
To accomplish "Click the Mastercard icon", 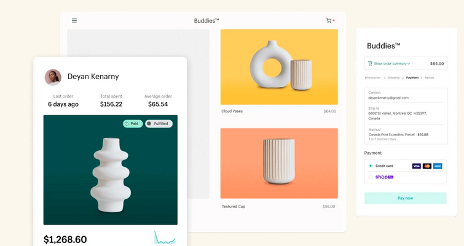I will pos(427,166).
